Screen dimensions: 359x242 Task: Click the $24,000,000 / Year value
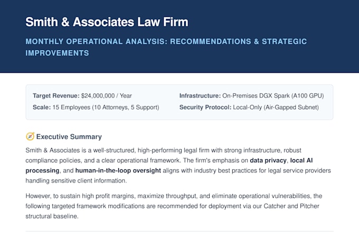(x=107, y=95)
